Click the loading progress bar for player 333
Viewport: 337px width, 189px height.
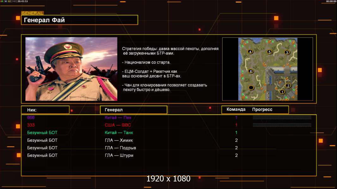[282, 125]
